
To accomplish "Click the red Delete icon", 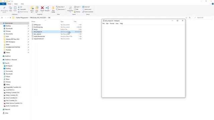I will pos(42,8).
